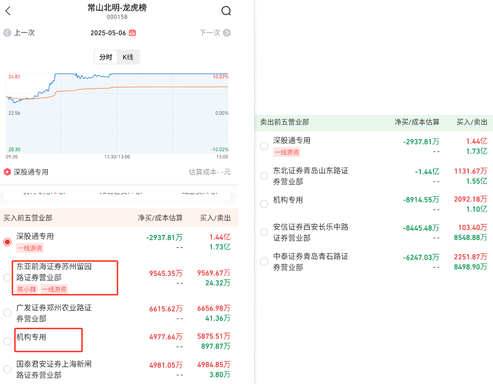Viewport: 493px width, 384px height.
Task: Click the red calendar icon
Action: 132,33
